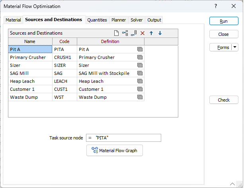This screenshot has height=188, width=244.
Task: Click the Check button
Action: (x=224, y=100)
